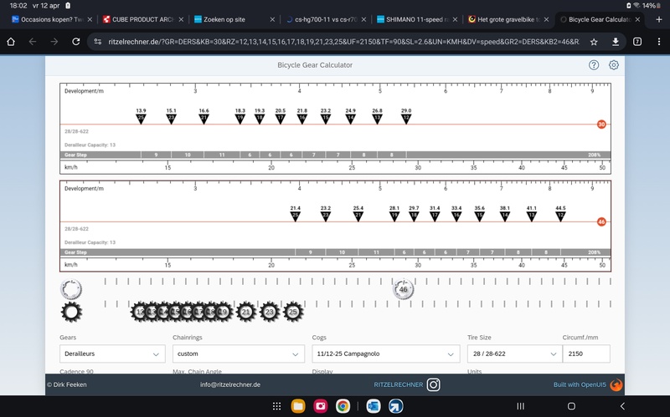The image size is (670, 417).
Task: Select the 46-tooth chainring on slider
Action: (403, 289)
